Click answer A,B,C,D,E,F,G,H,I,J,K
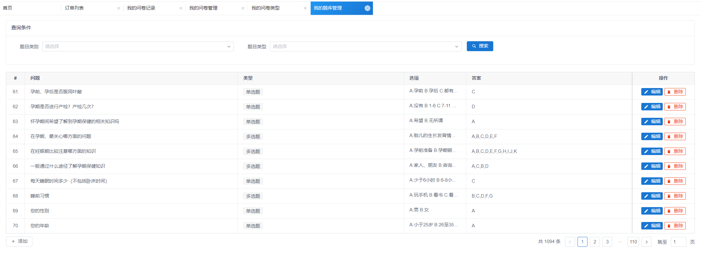 point(494,151)
